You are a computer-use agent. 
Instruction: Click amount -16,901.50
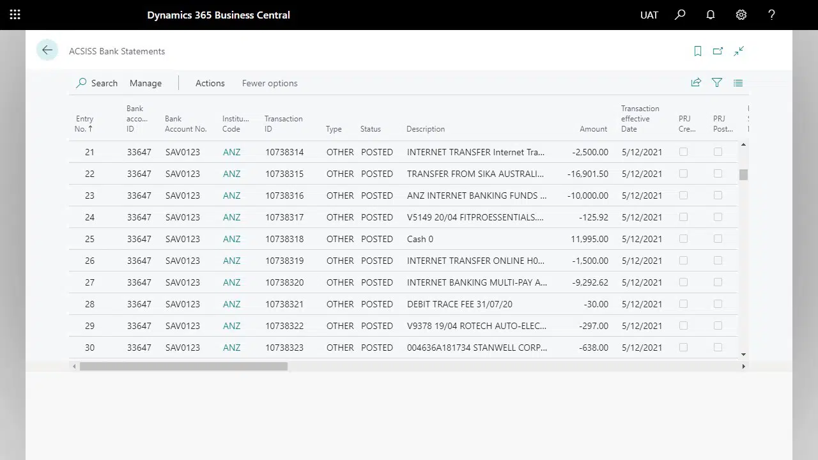588,174
